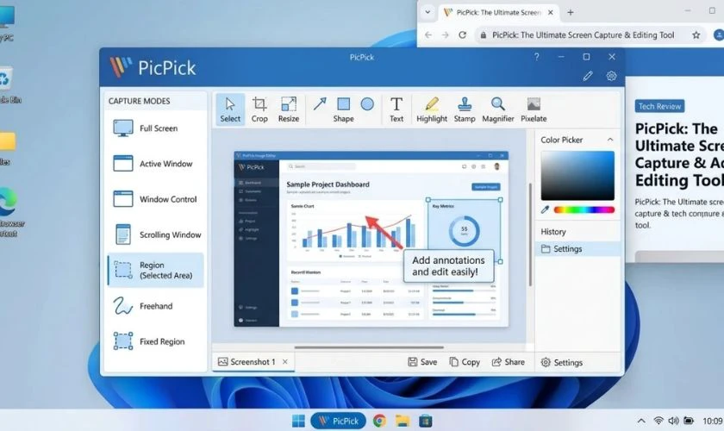The height and width of the screenshot is (431, 724).
Task: Open a new tab in Chrome
Action: coord(571,12)
